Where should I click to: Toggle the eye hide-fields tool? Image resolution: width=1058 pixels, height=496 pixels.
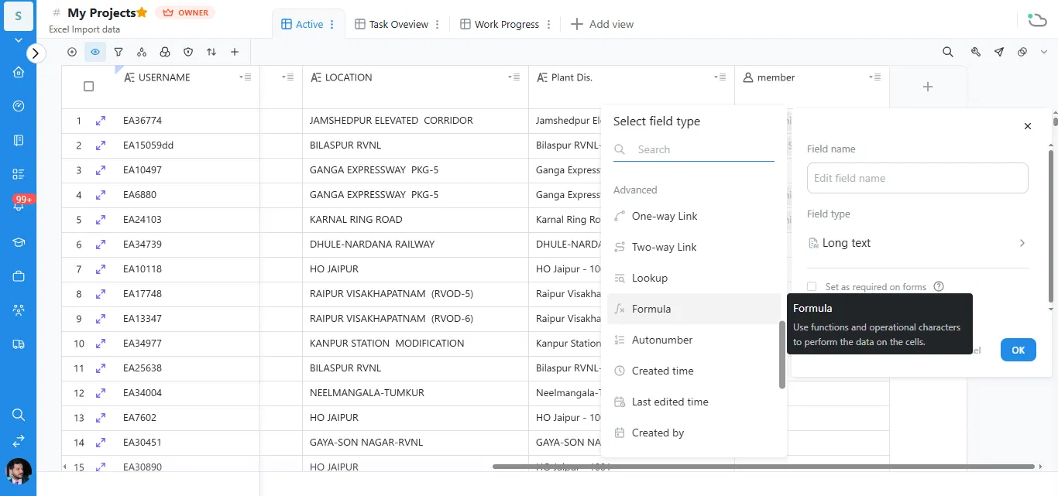point(95,52)
